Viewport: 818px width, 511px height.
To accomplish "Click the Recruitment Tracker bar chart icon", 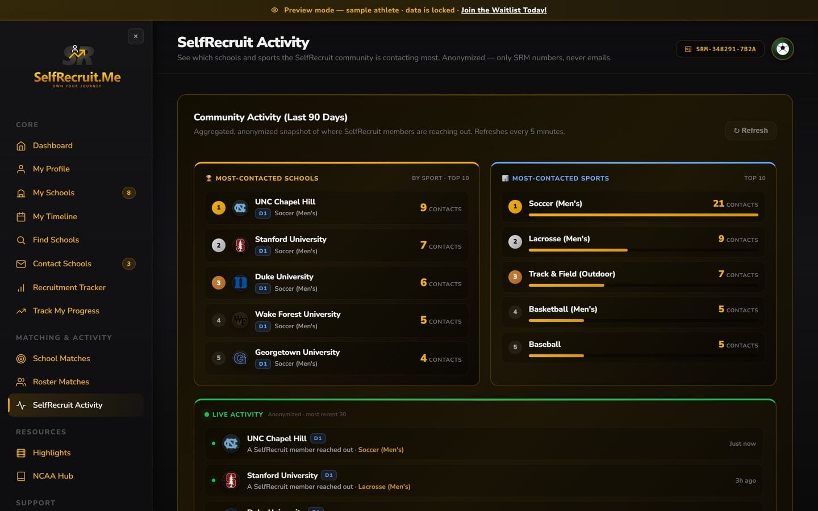I will 21,288.
